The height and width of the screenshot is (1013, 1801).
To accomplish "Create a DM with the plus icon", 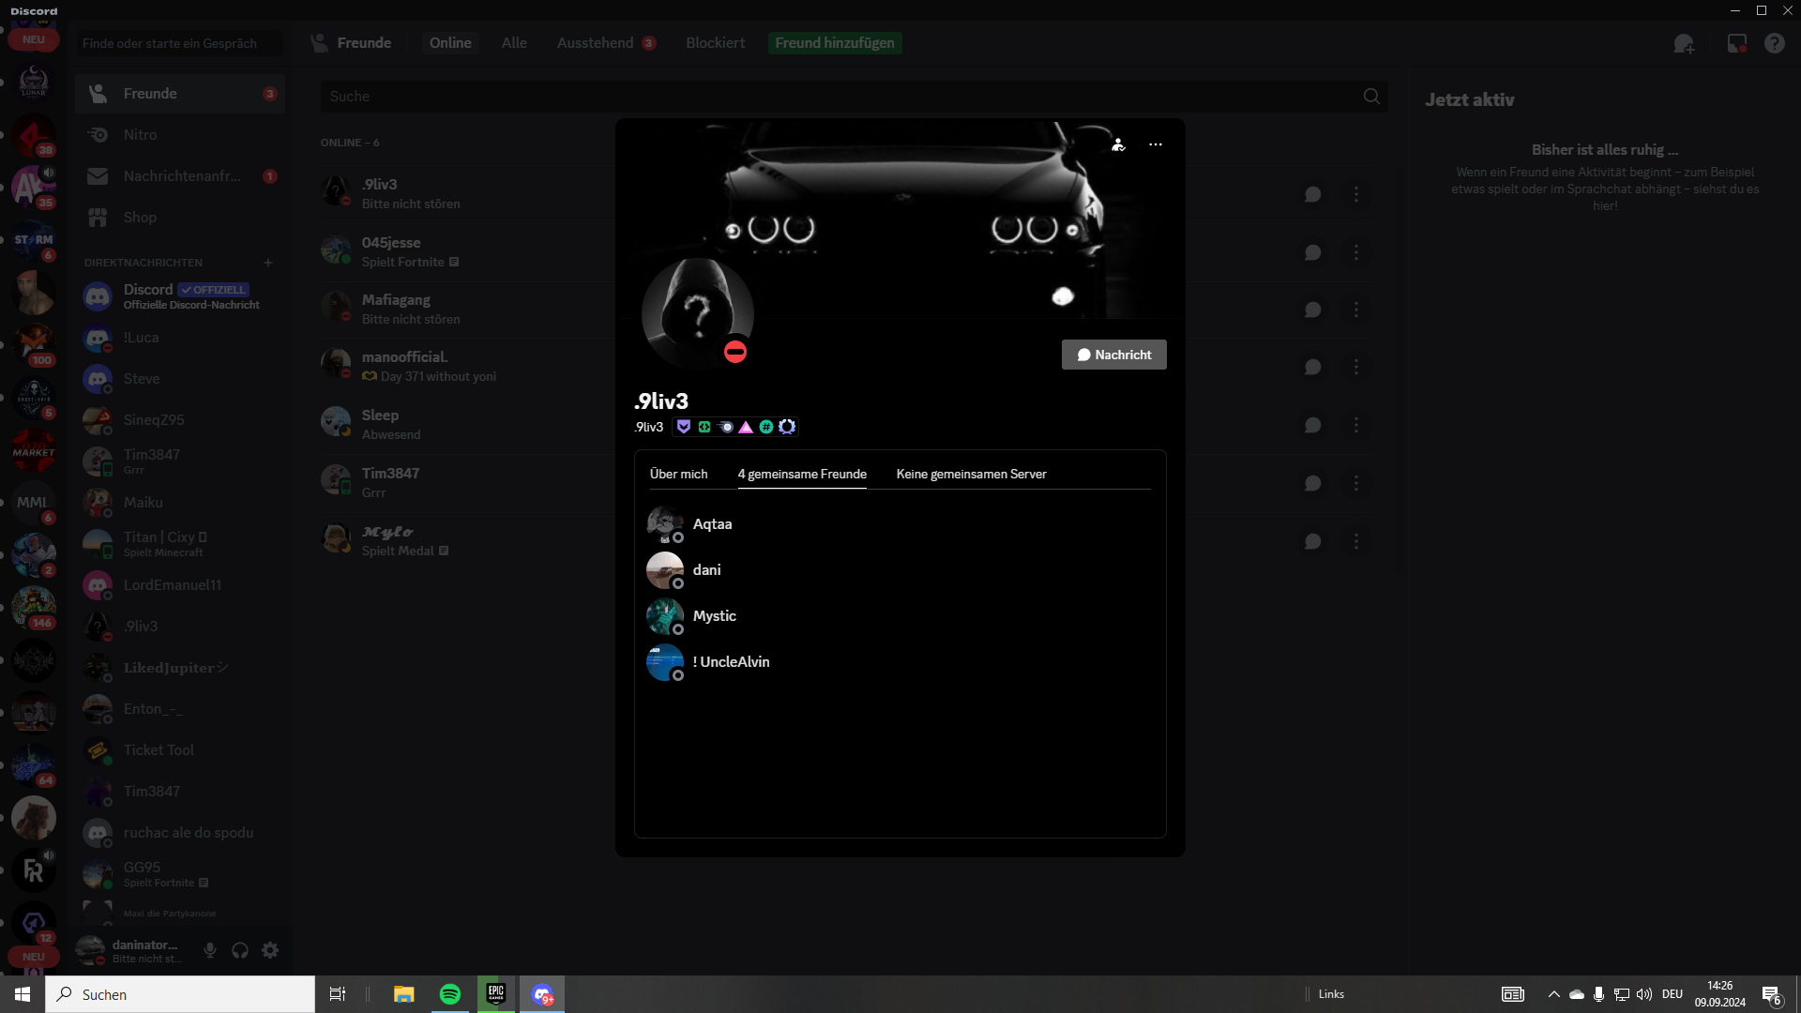I will pos(268,263).
